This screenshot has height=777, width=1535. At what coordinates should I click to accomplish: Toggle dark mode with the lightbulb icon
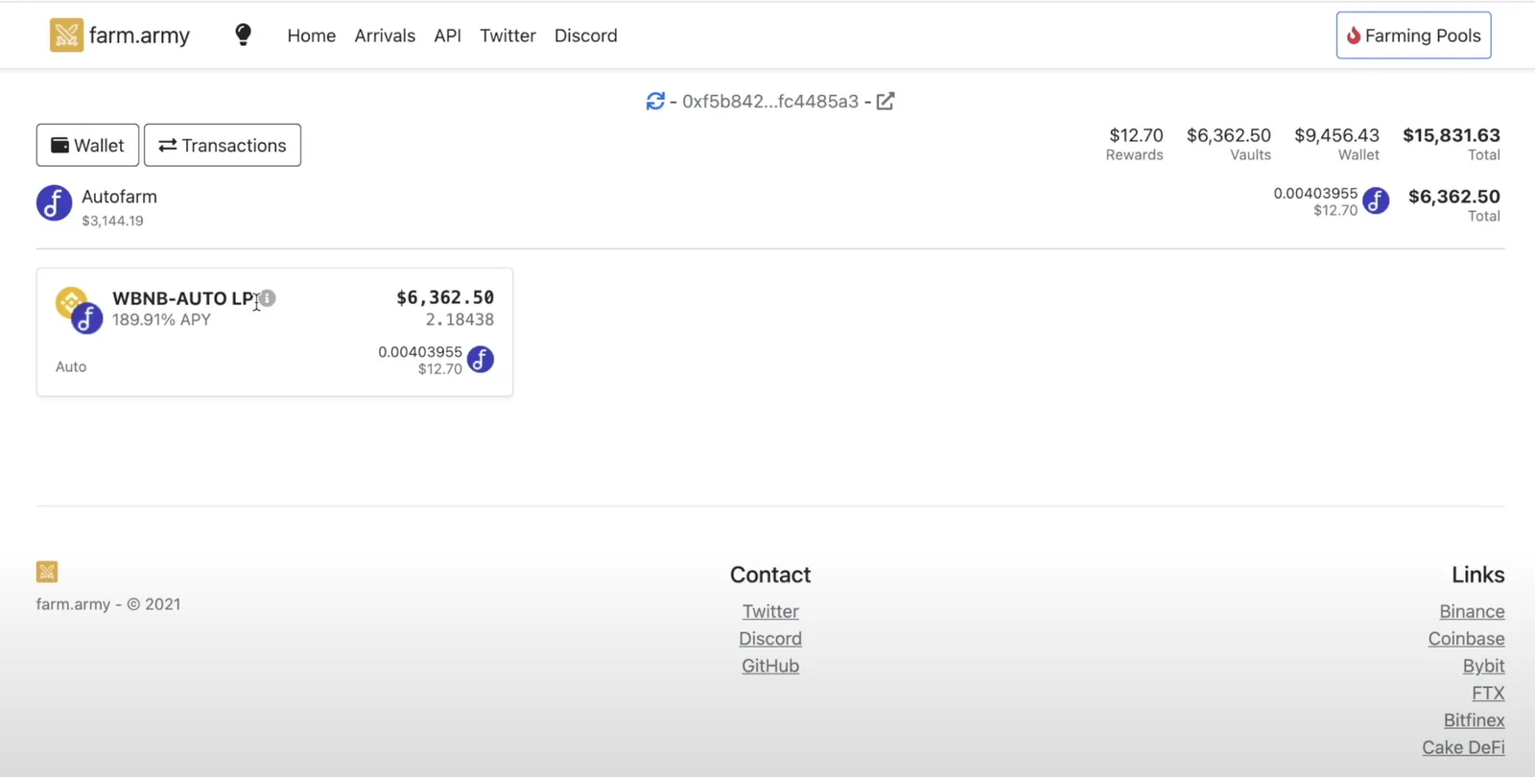[x=244, y=35]
